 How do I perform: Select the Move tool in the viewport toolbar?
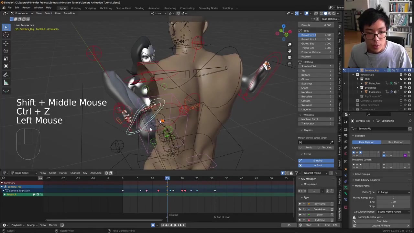6,43
